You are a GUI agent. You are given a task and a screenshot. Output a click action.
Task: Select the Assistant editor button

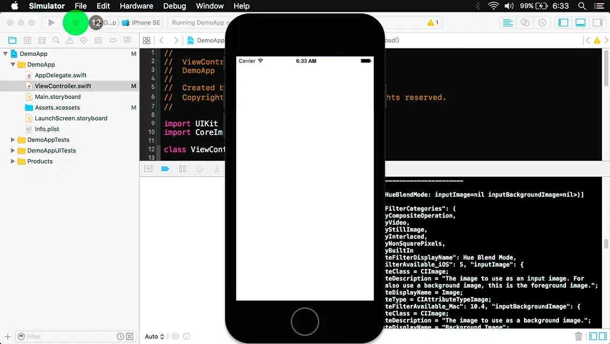[525, 23]
